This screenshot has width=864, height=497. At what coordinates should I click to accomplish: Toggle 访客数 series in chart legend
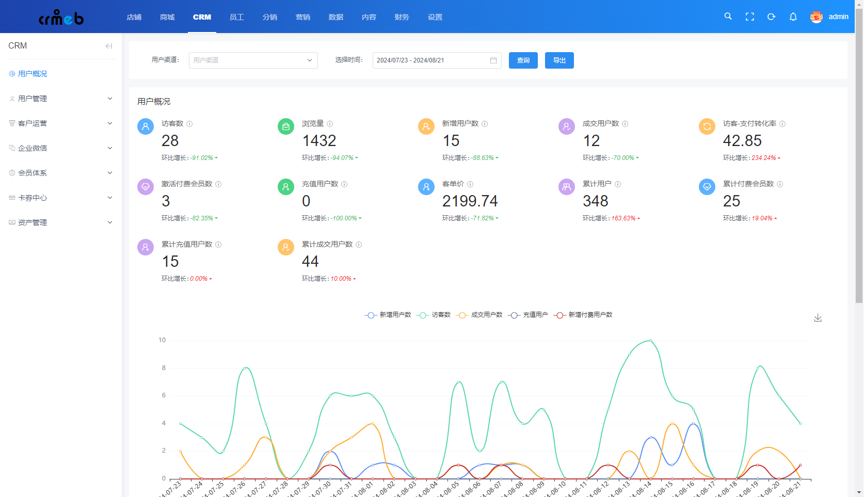click(434, 315)
